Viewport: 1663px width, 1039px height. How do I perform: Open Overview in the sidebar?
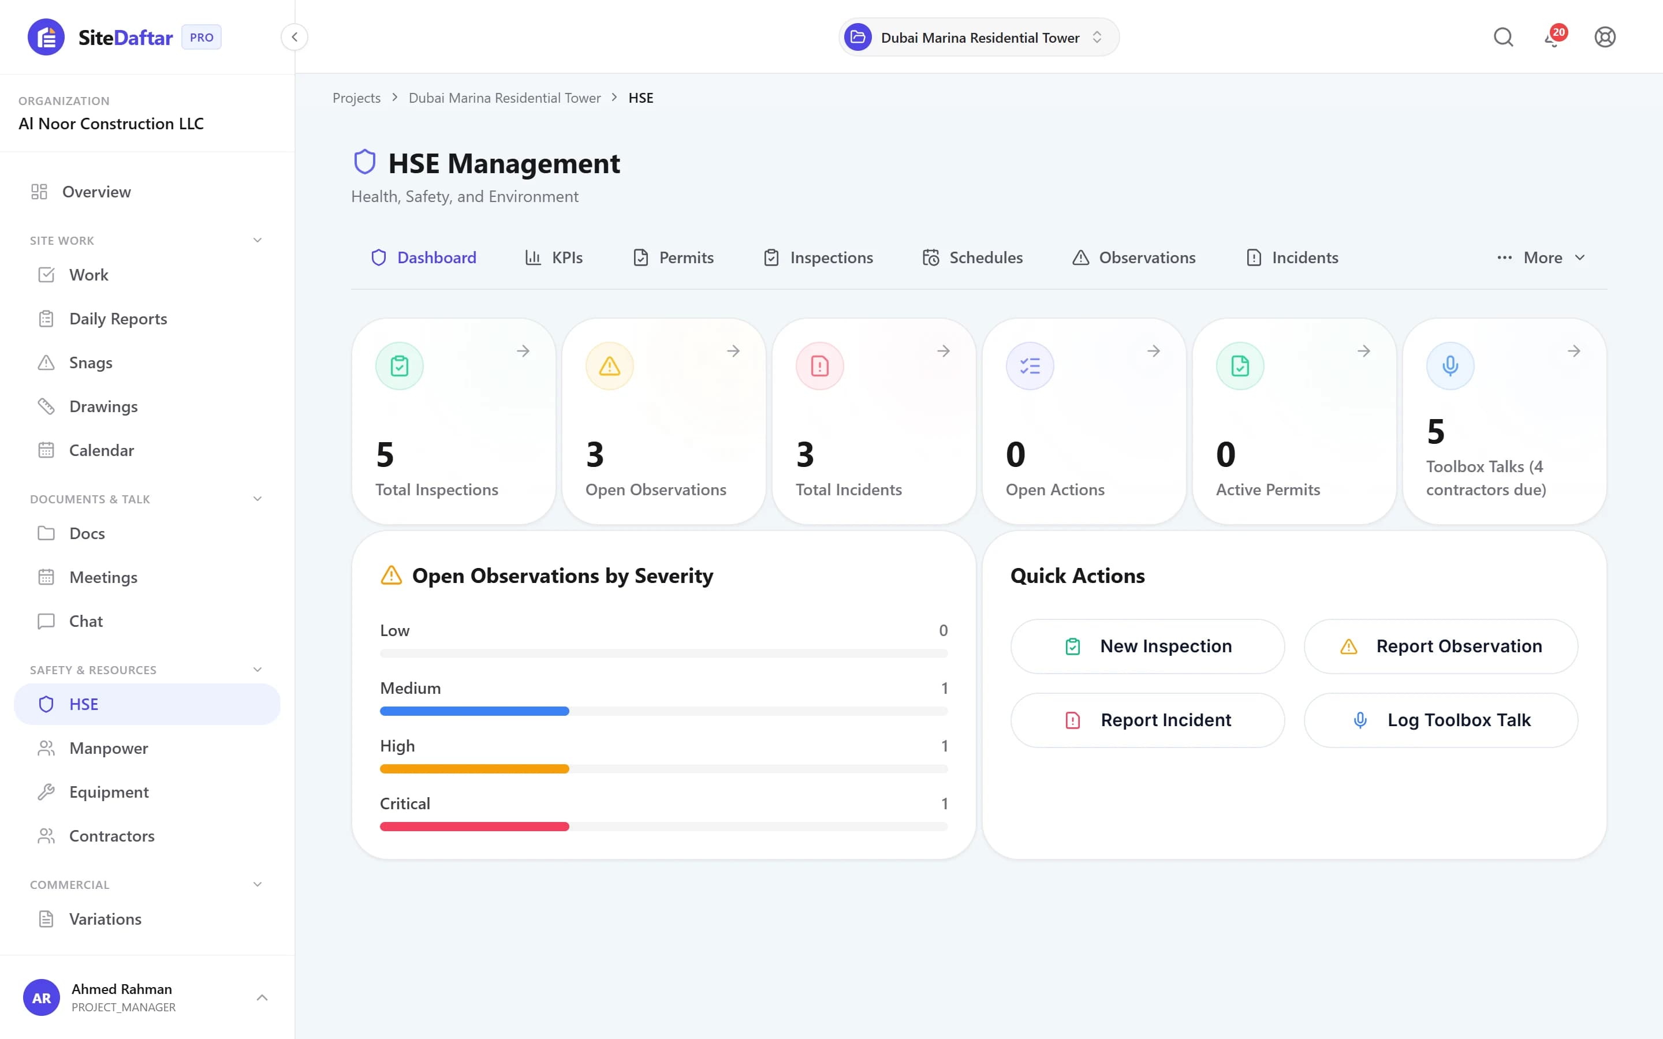click(x=147, y=192)
